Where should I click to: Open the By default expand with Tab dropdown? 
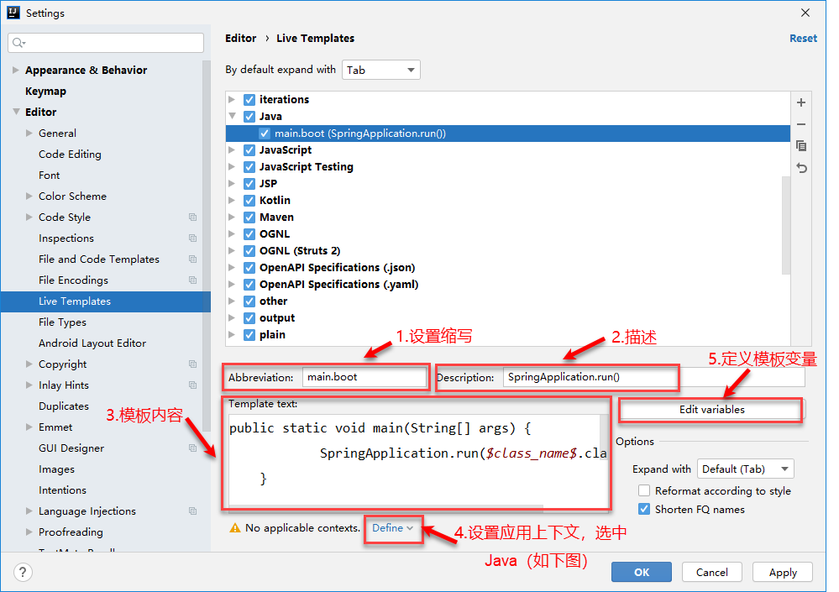tap(381, 70)
